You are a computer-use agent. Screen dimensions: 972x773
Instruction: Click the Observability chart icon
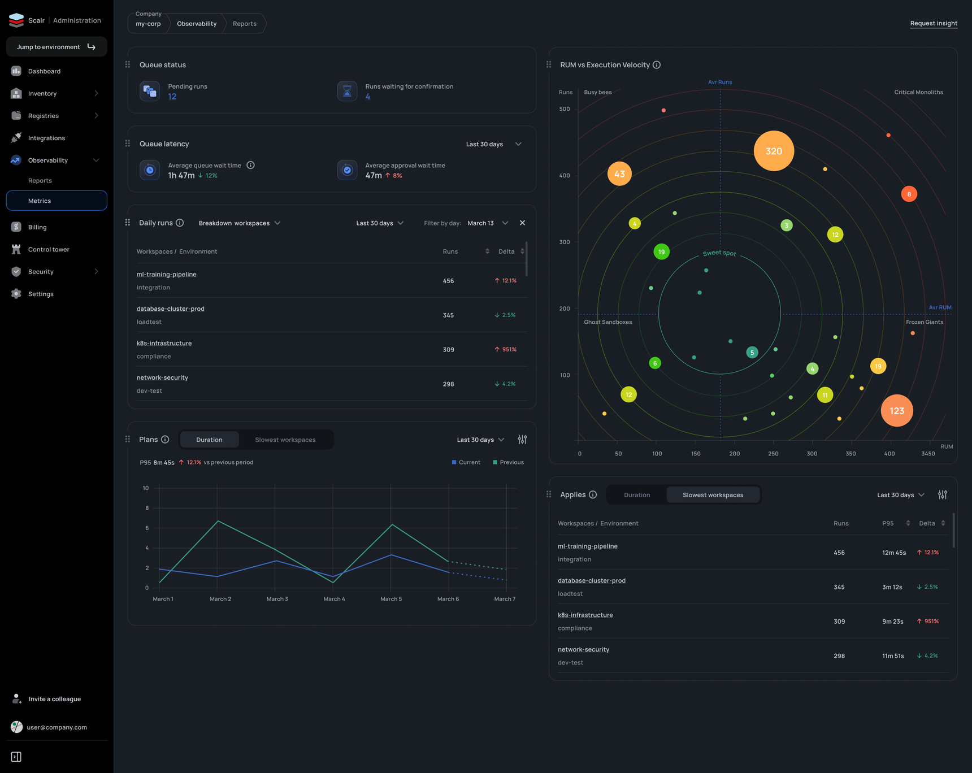pos(16,160)
